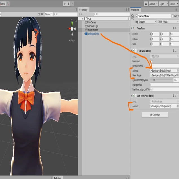This screenshot has height=179, width=179.
Task: Open the T5for VRM presets icon
Action: click(x=176, y=51)
